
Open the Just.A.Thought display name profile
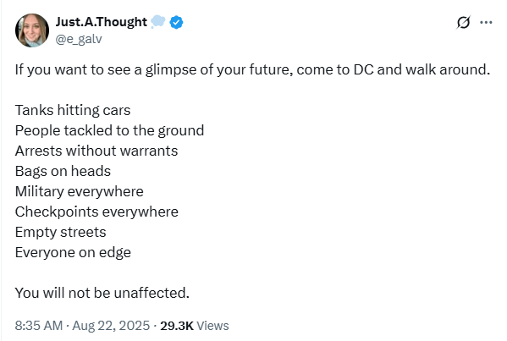click(x=102, y=22)
